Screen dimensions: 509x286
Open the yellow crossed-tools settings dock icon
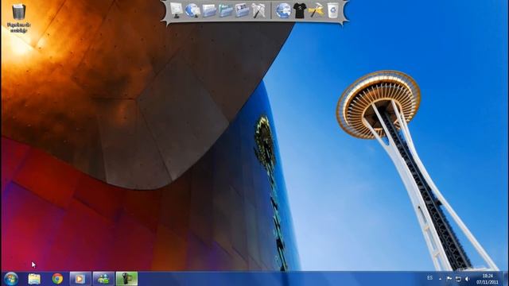tap(316, 10)
